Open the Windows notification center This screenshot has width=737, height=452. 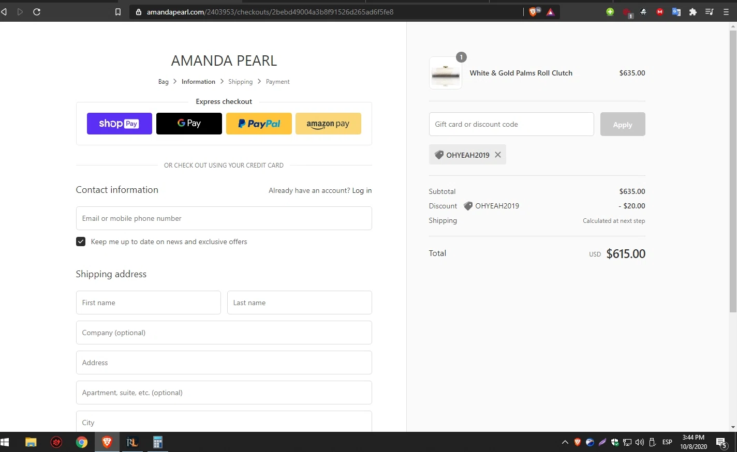(721, 442)
